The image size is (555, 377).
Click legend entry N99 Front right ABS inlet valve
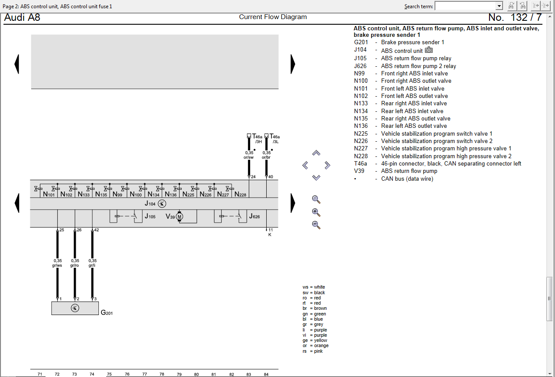(401, 74)
